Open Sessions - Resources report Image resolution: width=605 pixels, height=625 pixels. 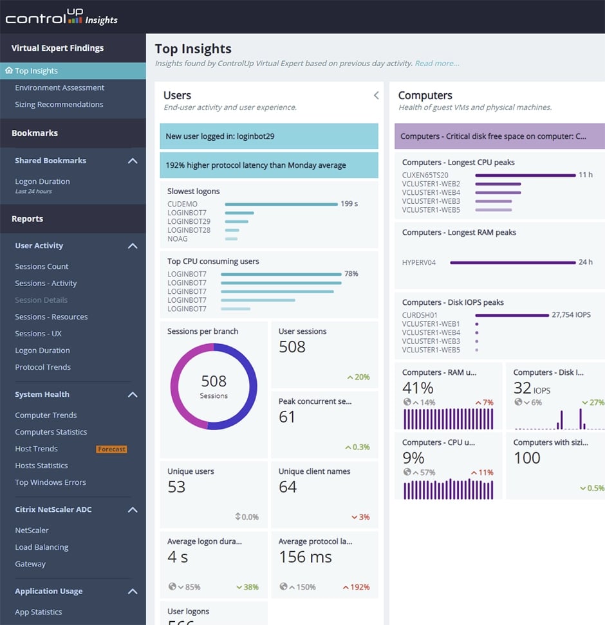pyautogui.click(x=51, y=316)
